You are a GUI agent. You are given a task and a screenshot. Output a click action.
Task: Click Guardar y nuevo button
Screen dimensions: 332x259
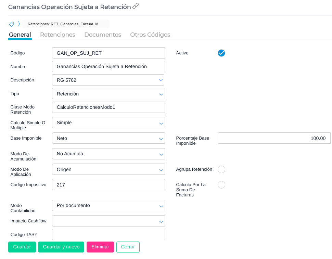[61, 247]
